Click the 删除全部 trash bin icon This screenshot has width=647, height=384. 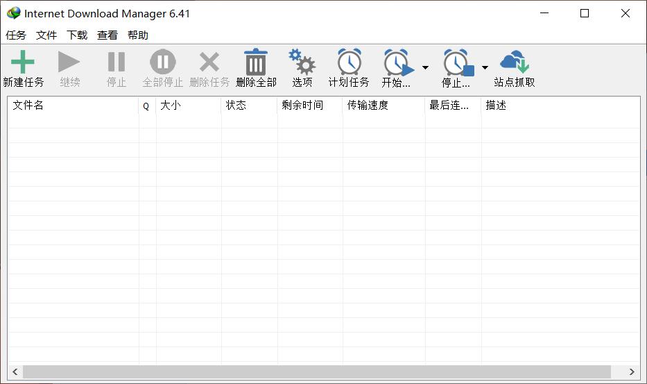tap(256, 62)
